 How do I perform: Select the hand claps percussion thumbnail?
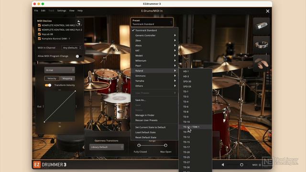(x=262, y=64)
